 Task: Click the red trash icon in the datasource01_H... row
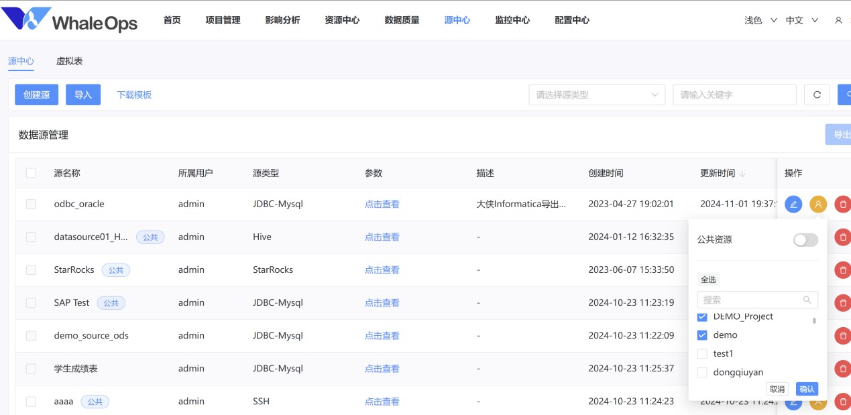click(843, 237)
